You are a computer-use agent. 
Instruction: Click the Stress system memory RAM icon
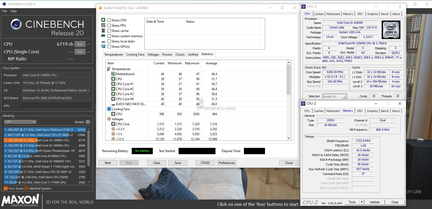103,36
